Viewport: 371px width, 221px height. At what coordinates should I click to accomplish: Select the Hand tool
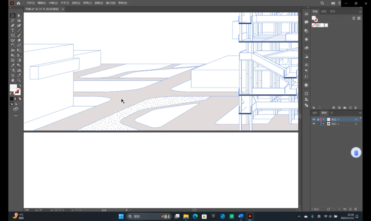pyautogui.click(x=13, y=80)
